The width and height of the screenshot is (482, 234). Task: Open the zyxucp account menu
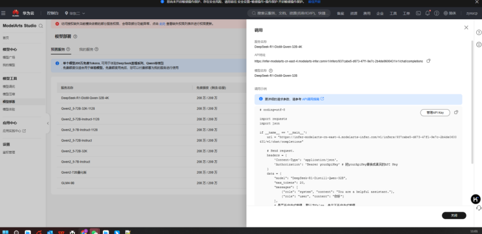[x=472, y=13]
